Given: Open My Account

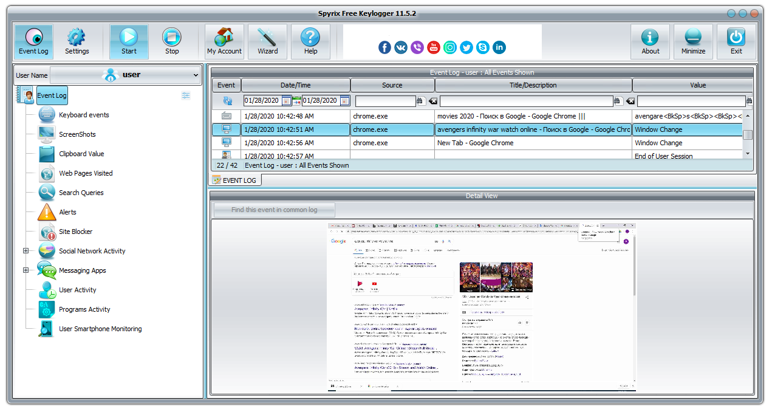Looking at the screenshot, I should 224,41.
